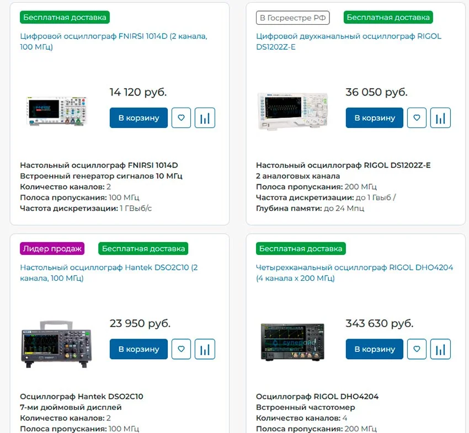
Task: Click 'В корзину' for RIGOL DHO4204
Action: pos(375,349)
